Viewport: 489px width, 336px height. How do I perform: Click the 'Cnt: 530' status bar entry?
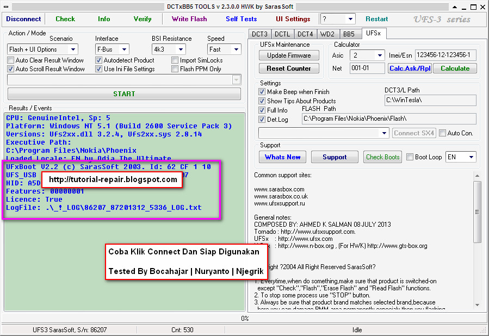182,330
